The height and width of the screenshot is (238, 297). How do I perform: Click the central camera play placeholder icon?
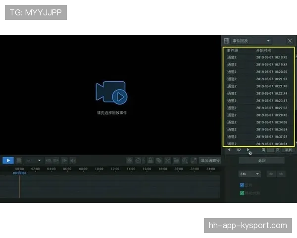pos(111,93)
